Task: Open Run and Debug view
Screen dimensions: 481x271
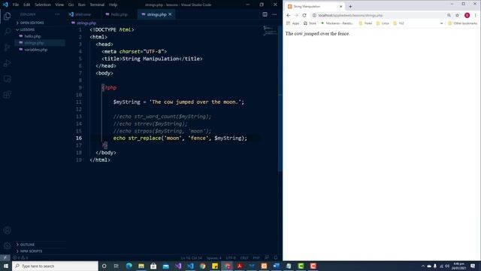Action: click(x=7, y=63)
